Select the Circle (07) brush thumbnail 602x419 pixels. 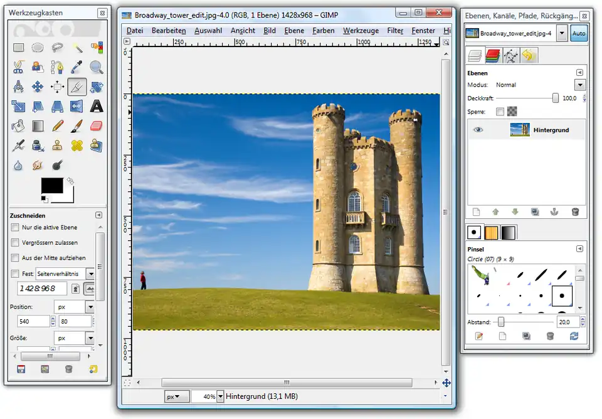click(x=561, y=296)
